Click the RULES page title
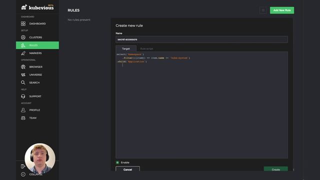Screen dimensions: 320x180 (x=73, y=10)
